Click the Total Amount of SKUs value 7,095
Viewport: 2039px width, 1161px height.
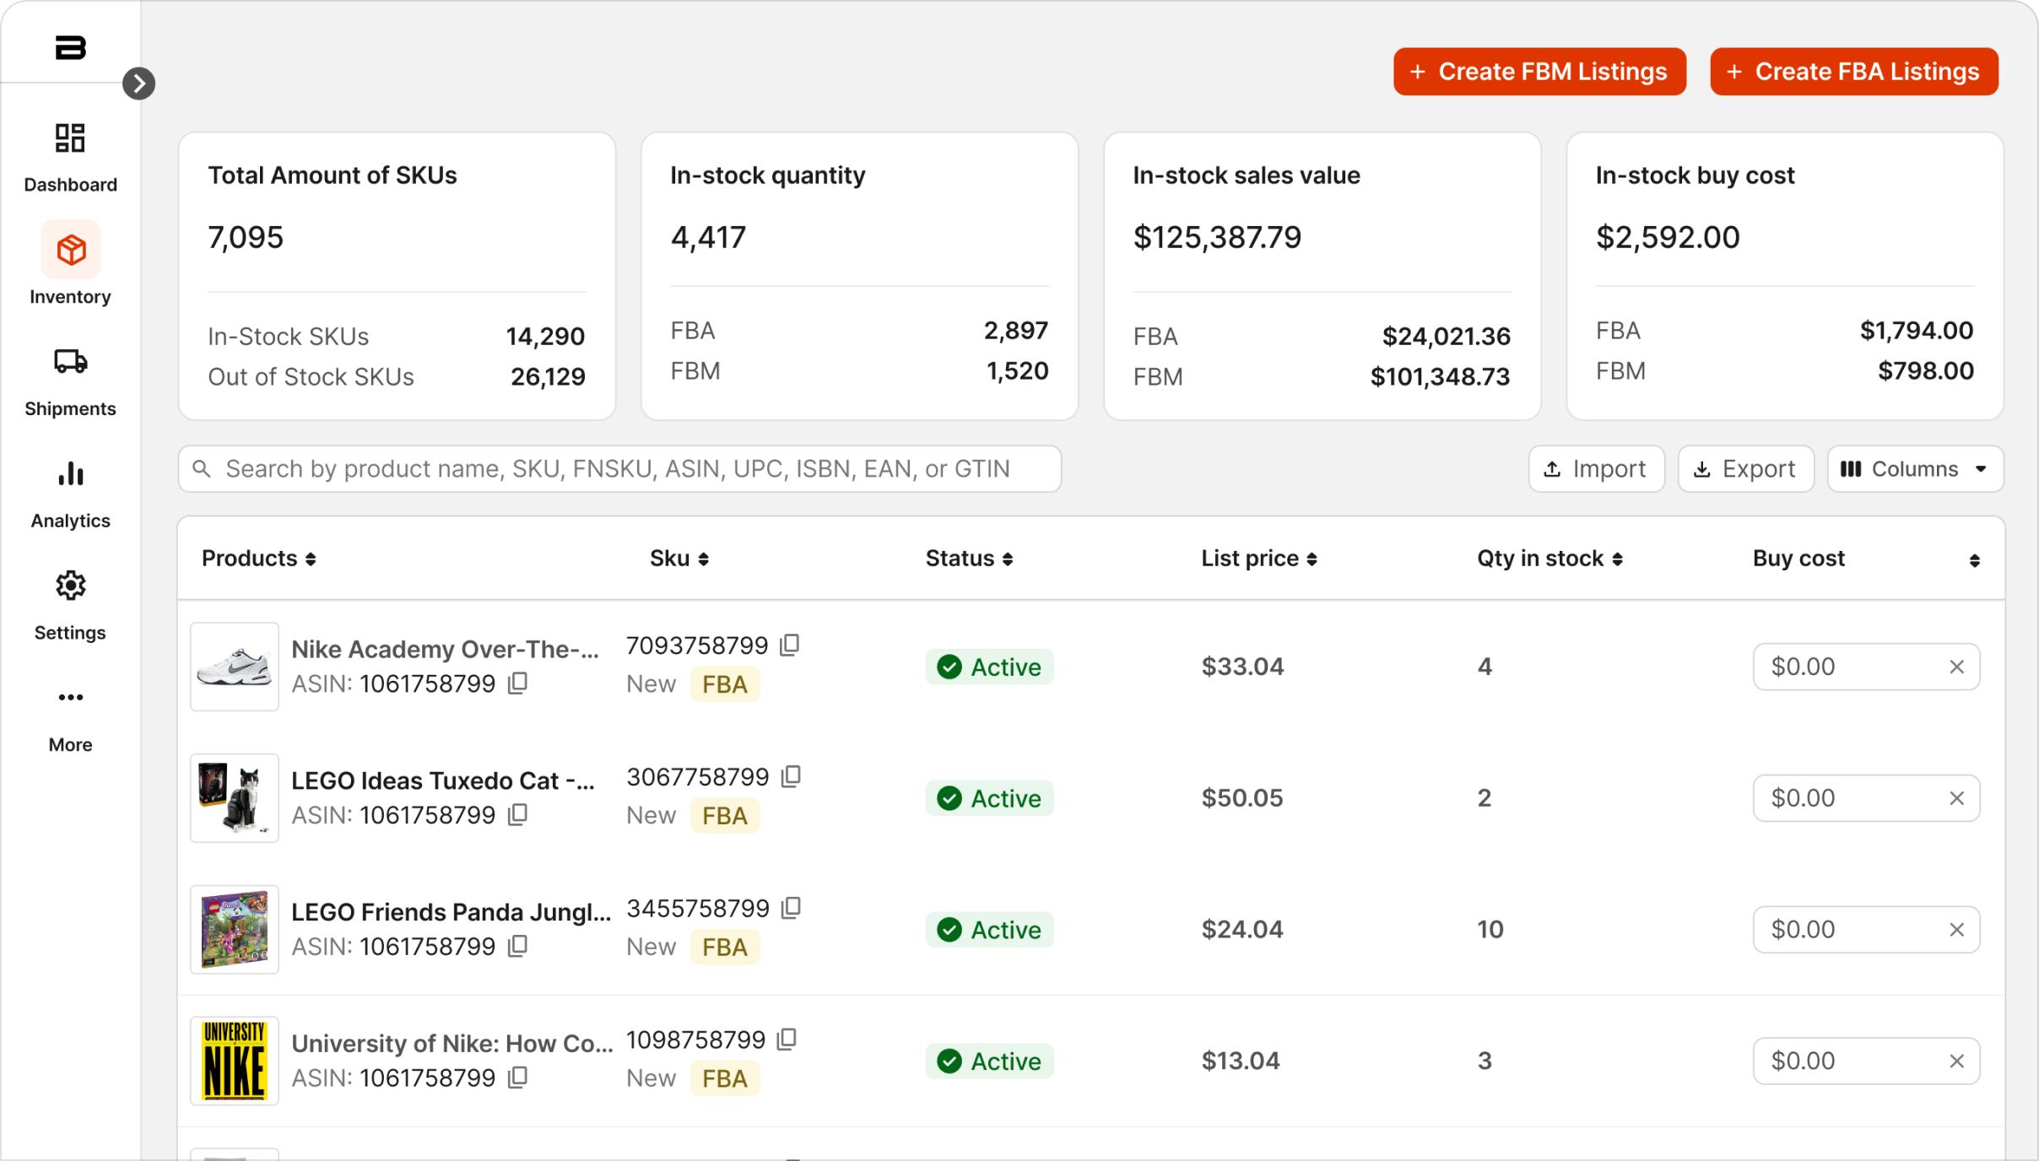coord(246,238)
